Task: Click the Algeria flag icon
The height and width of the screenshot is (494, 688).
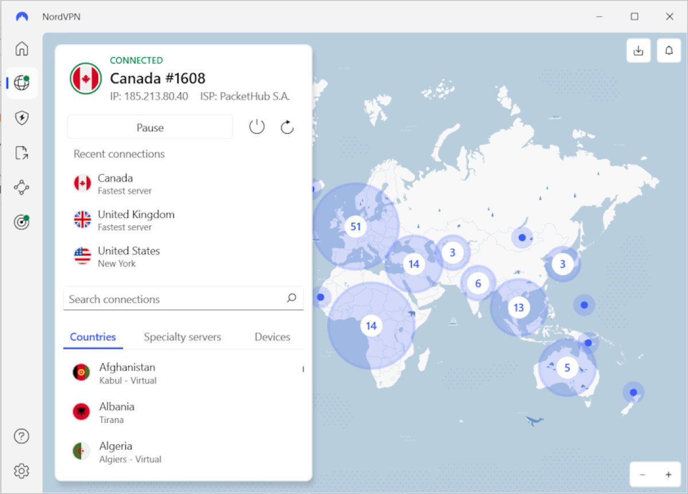Action: tap(81, 452)
